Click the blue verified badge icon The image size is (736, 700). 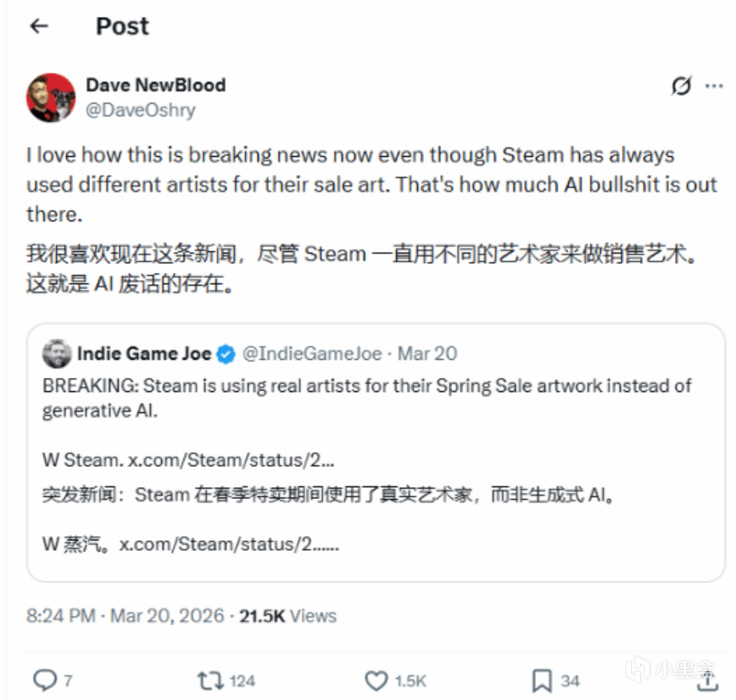coord(226,354)
